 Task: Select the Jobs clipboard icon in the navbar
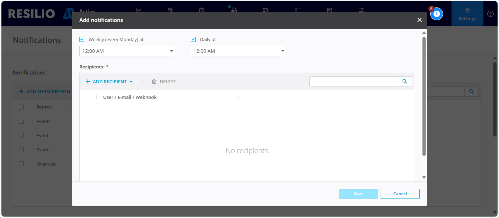202,10
